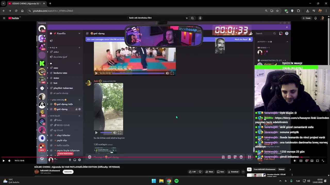330x185 pixels.
Task: Clear the YouTube search text
Action: (187, 18)
